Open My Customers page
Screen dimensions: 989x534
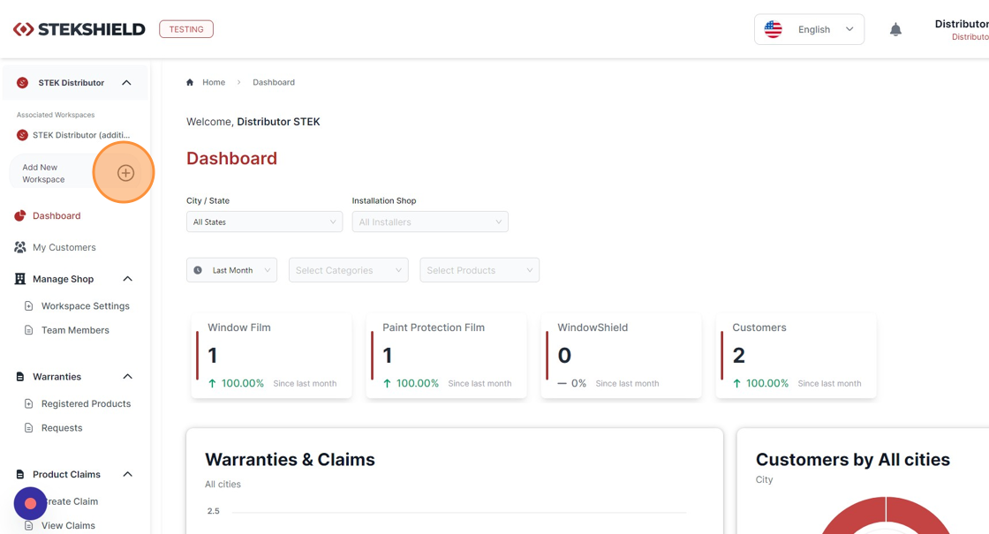pyautogui.click(x=64, y=247)
